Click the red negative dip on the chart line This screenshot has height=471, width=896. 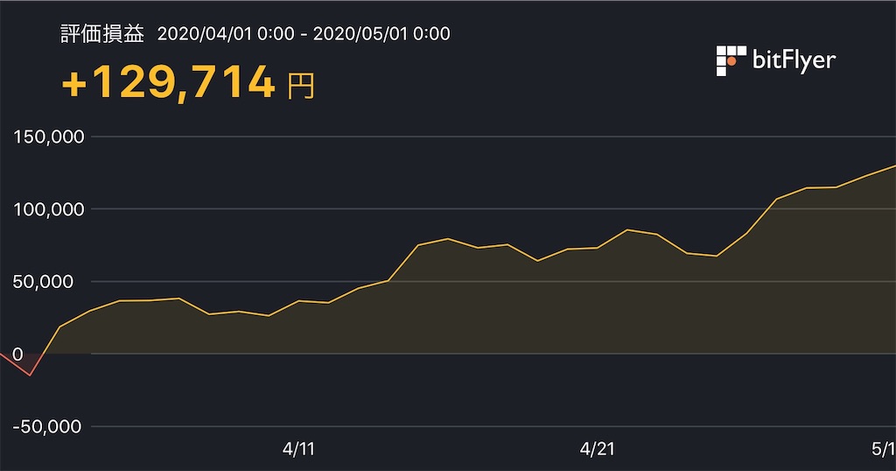[30, 375]
